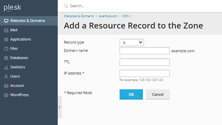Click the Statistics bar chart icon
The height and width of the screenshot is (125, 222).
[x=6, y=67]
